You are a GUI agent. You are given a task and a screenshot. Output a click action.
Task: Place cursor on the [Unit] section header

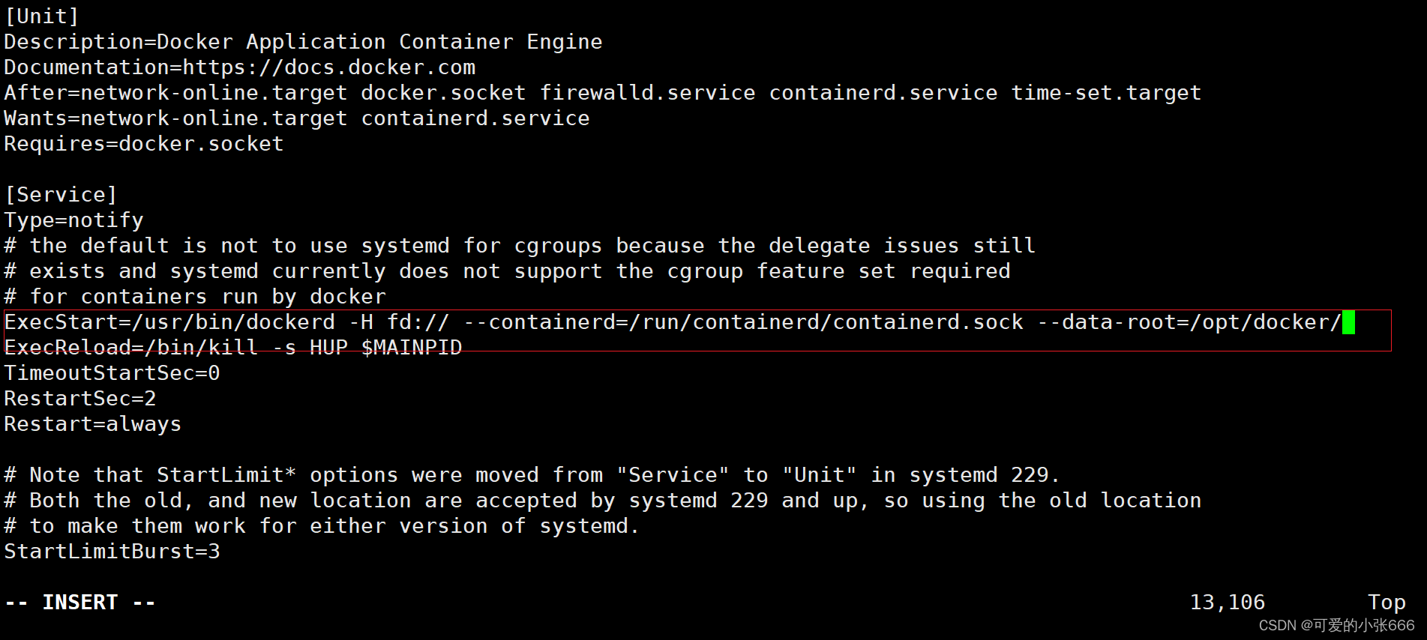(x=42, y=16)
